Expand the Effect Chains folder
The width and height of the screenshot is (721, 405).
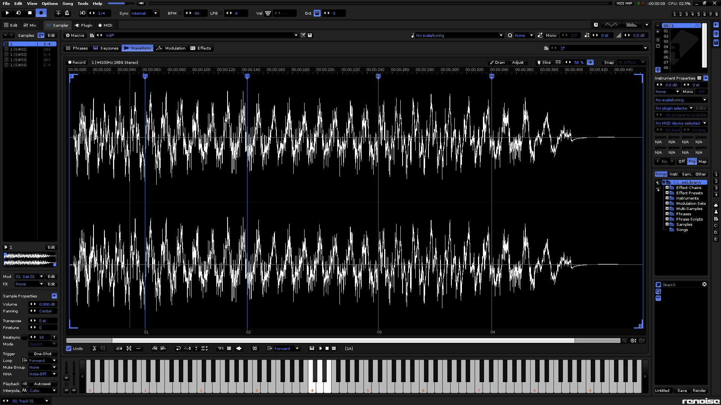(667, 187)
